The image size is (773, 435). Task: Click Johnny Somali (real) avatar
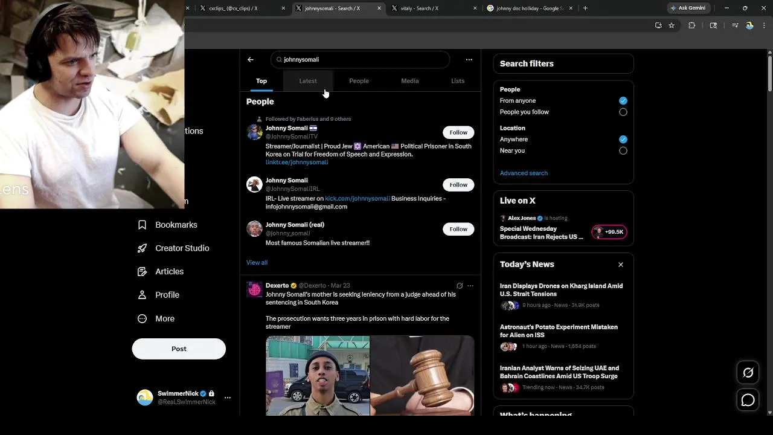pos(254,228)
